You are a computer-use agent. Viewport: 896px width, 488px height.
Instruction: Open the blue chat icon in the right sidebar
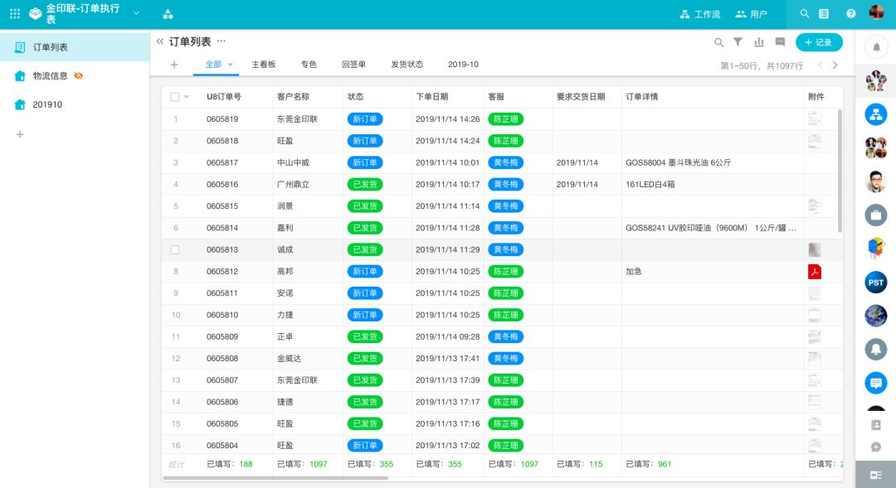click(x=875, y=383)
